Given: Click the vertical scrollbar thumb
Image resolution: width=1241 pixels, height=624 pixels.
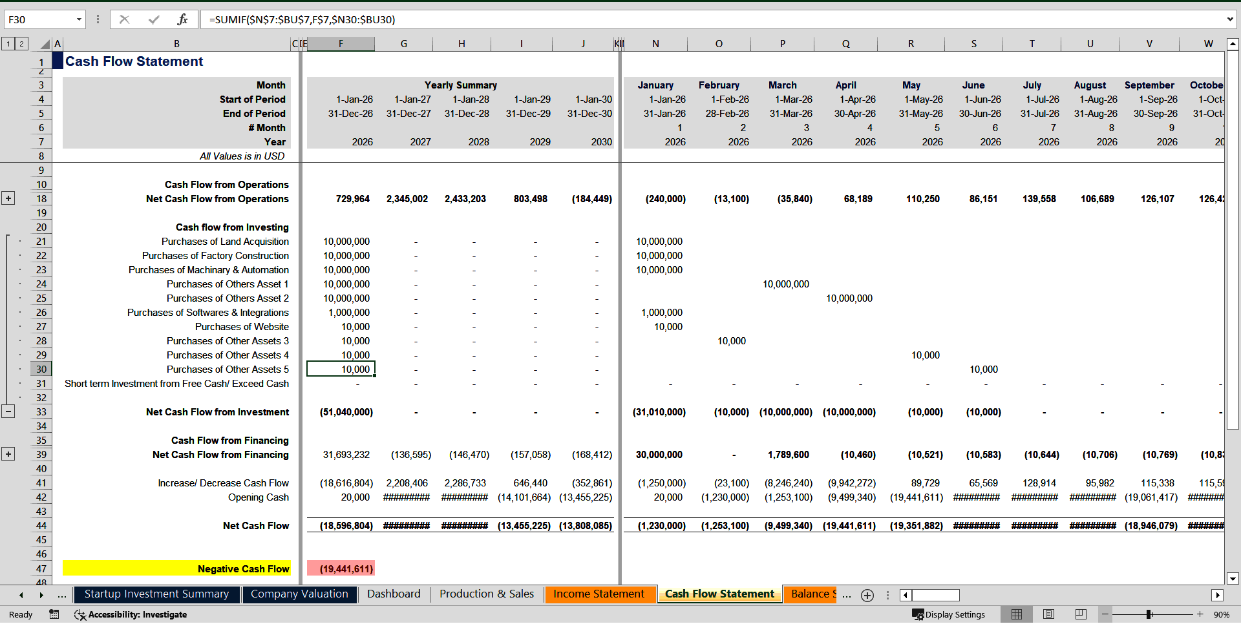Looking at the screenshot, I should click(x=1233, y=240).
